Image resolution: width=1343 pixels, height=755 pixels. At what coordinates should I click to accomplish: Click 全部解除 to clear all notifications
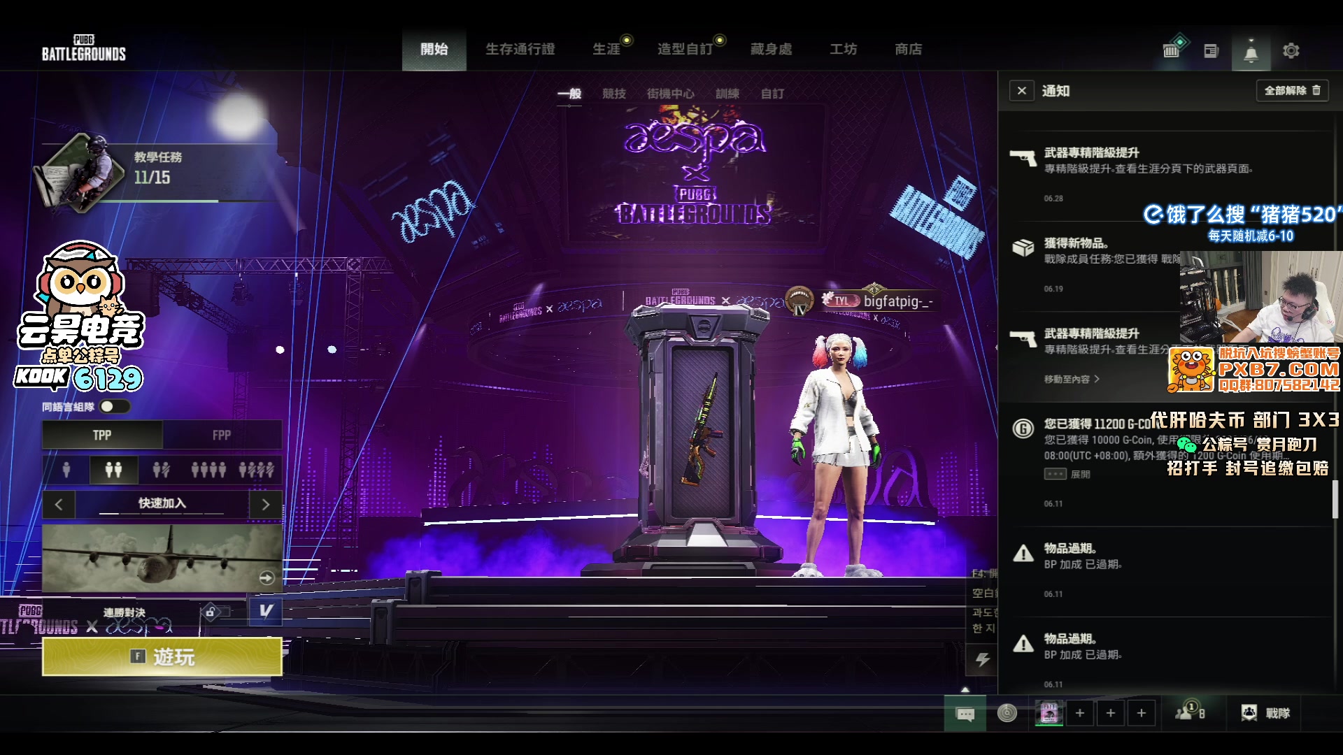[1292, 91]
